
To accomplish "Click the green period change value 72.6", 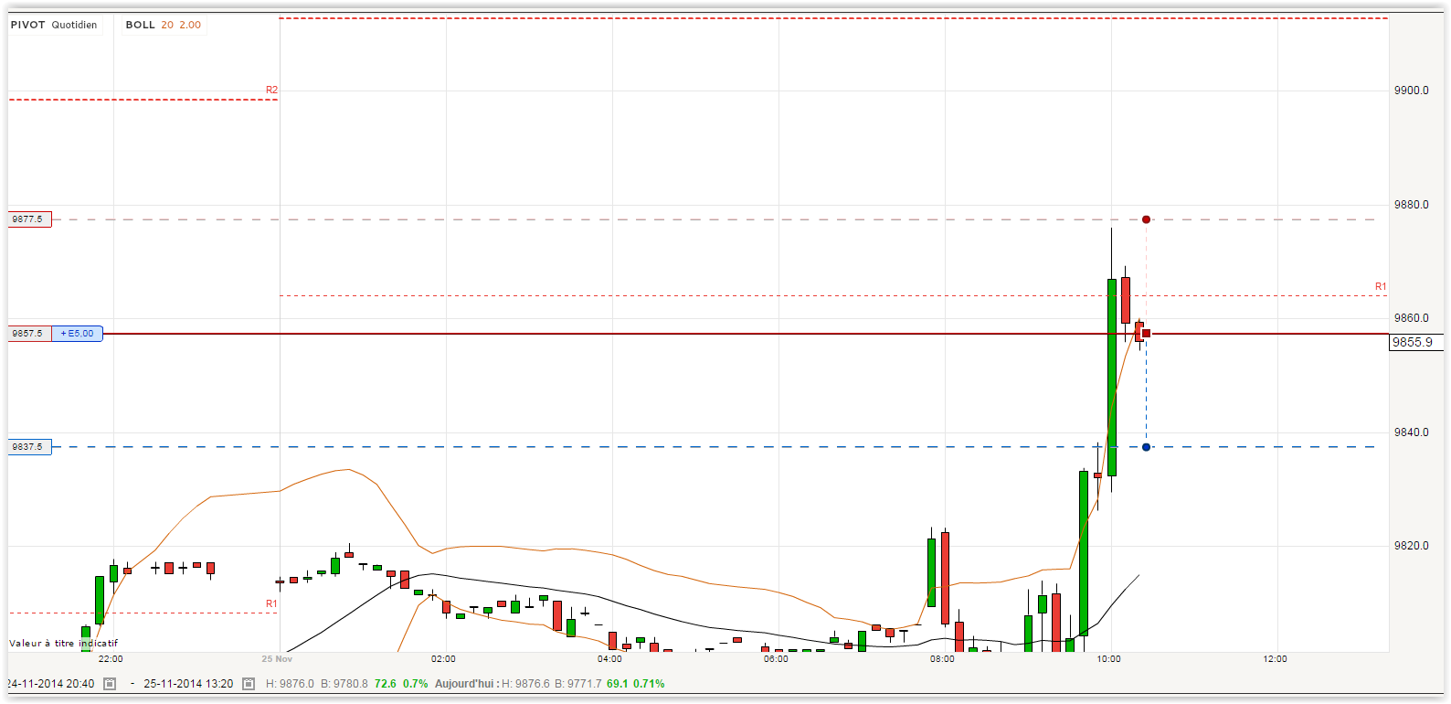I will [x=386, y=684].
